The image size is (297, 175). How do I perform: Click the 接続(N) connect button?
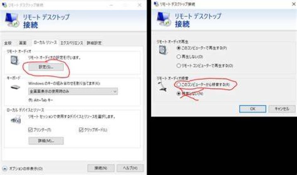point(101,168)
